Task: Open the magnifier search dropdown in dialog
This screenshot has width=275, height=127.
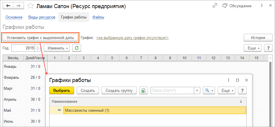Action: [x=209, y=90]
